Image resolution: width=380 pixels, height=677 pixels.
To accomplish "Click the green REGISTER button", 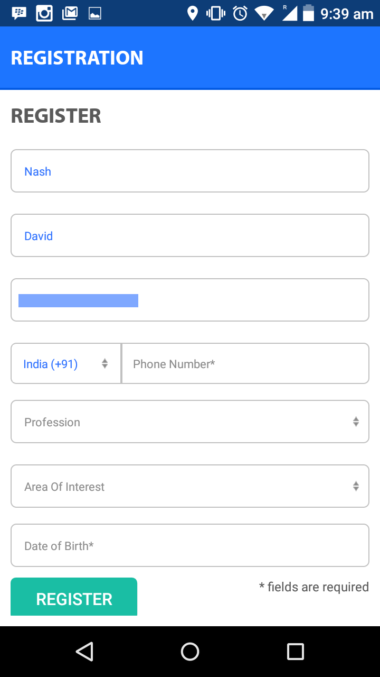I will [74, 598].
